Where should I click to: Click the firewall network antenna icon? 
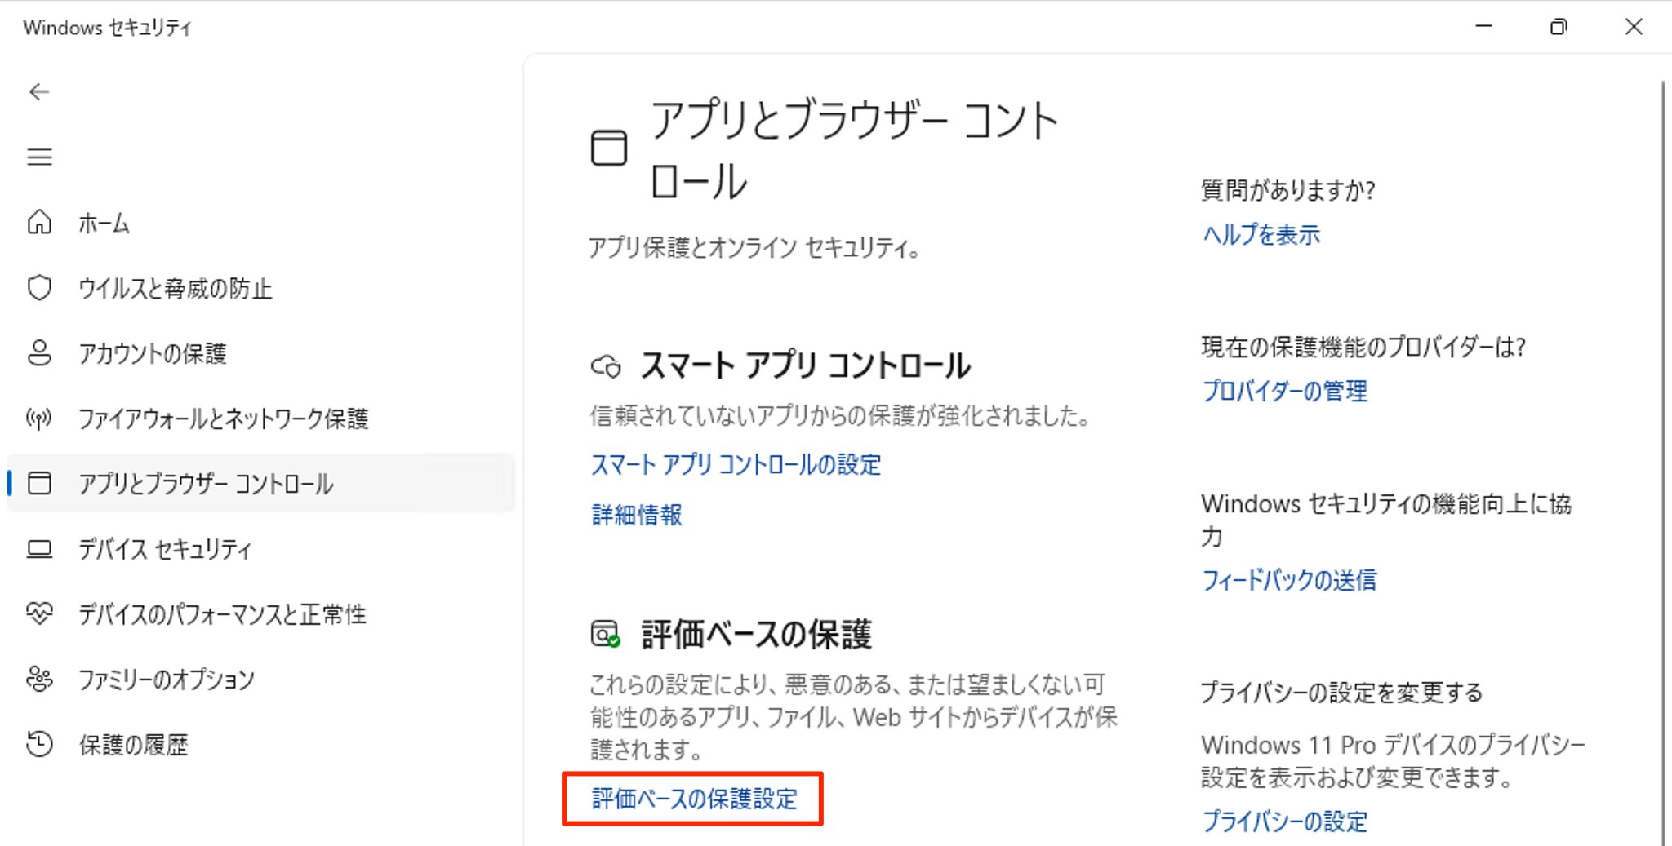coord(39,419)
